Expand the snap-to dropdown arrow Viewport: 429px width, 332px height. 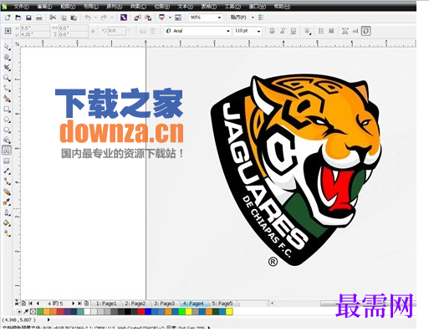(253, 18)
